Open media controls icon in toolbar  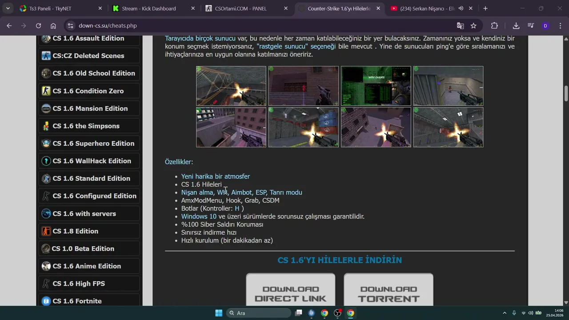pyautogui.click(x=531, y=26)
